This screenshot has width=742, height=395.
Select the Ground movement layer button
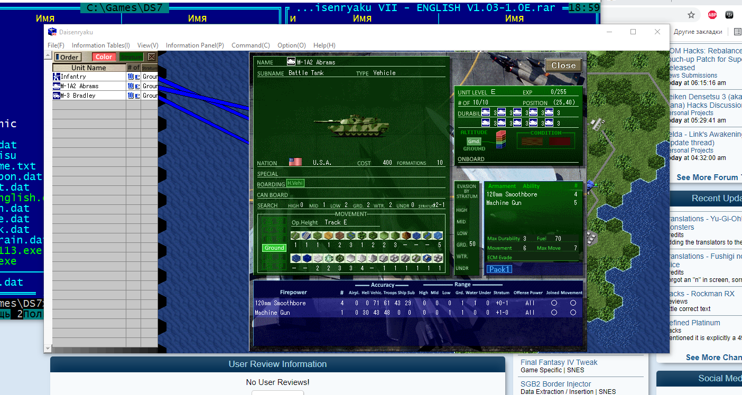(274, 248)
